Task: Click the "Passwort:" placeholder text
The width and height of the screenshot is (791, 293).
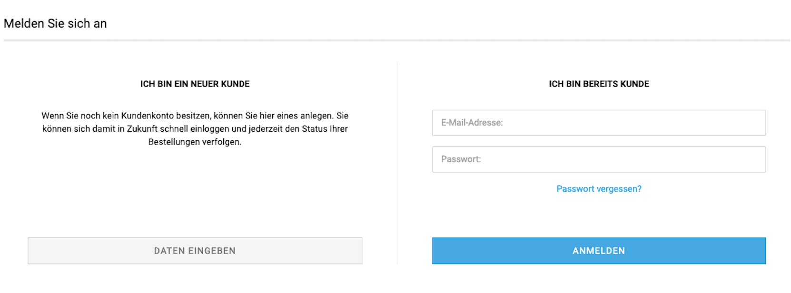Action: point(461,159)
